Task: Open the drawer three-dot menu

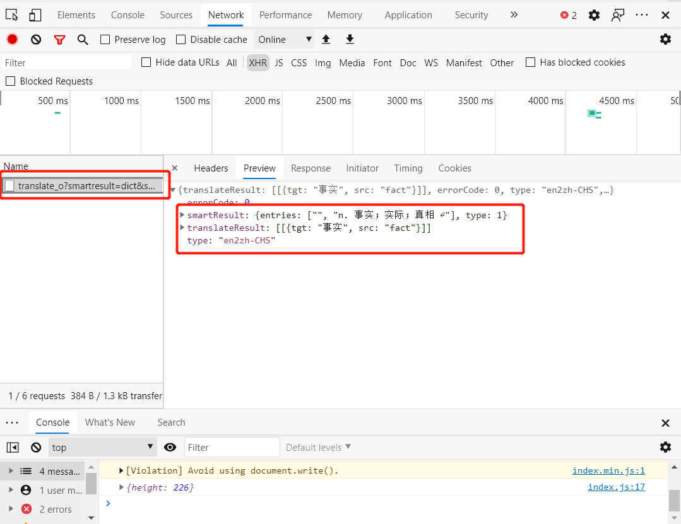Action: (x=12, y=422)
